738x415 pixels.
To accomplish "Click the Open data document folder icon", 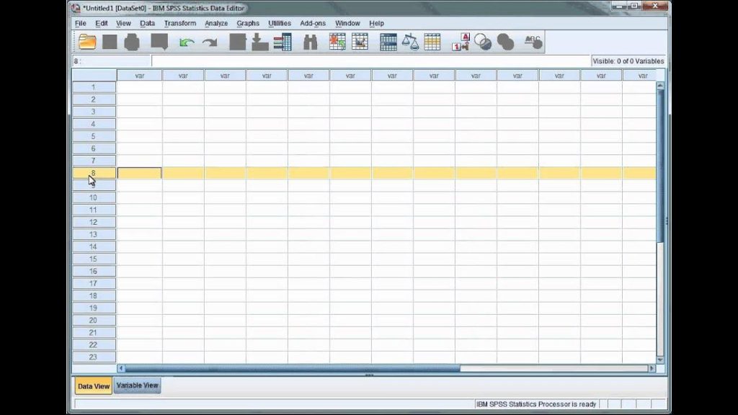I will tap(87, 42).
